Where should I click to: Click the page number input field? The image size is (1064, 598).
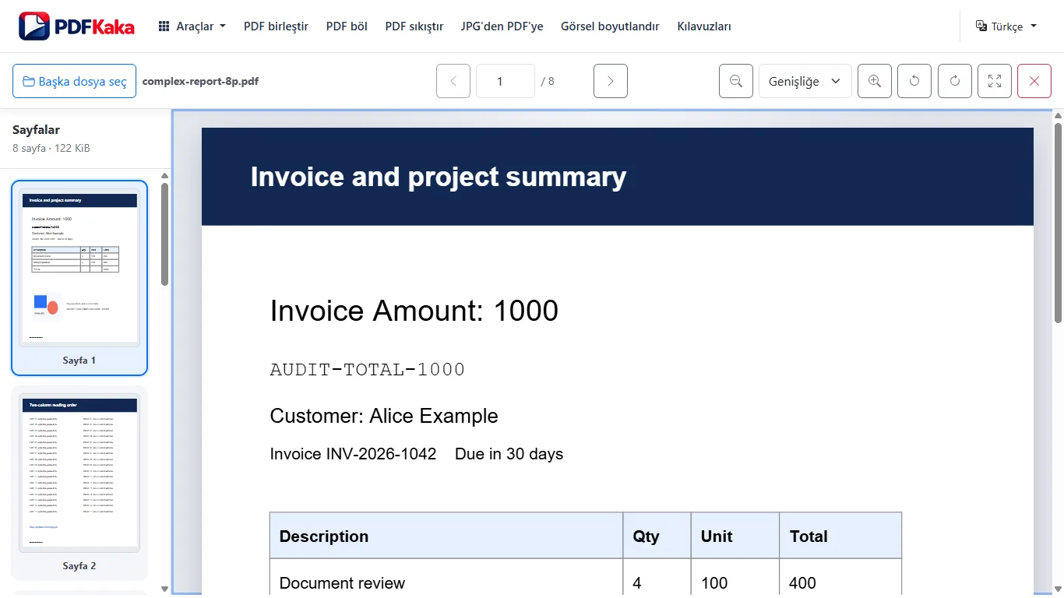coord(506,81)
